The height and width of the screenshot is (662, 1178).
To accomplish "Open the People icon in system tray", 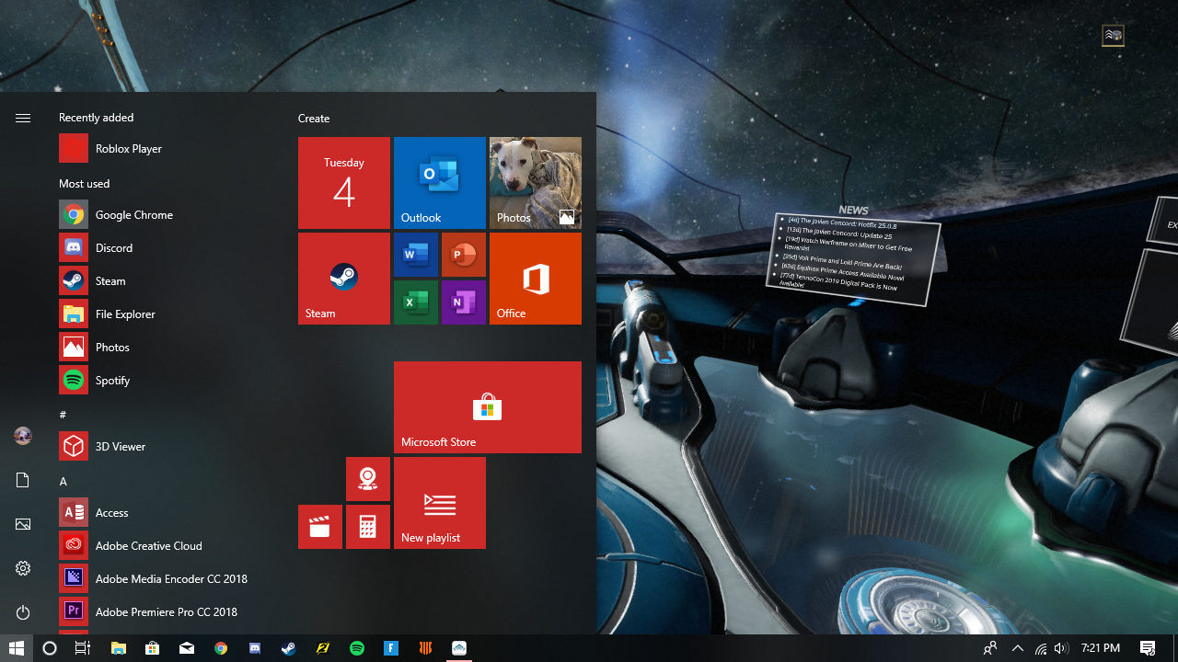I will [990, 648].
